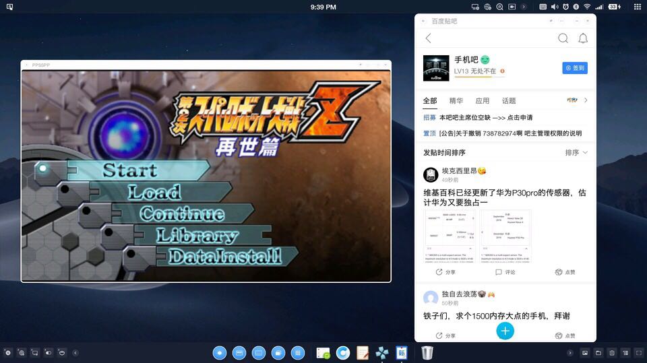Click first round blue dock button
Viewport: 647px width, 363px height.
click(220, 353)
